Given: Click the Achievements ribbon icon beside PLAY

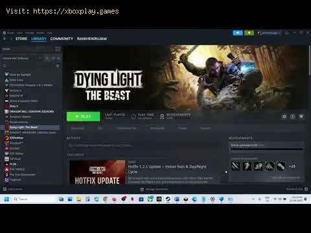Looking at the screenshot, I should click(x=162, y=116).
